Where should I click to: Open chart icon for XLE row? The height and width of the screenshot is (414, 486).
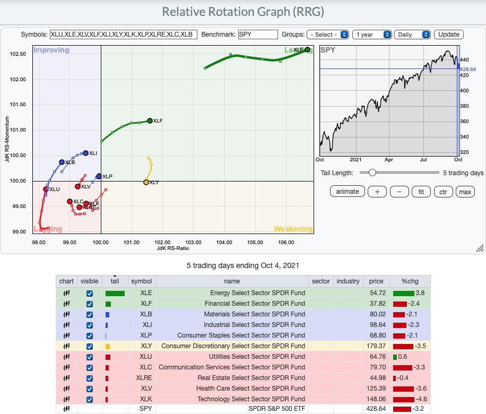pos(66,293)
